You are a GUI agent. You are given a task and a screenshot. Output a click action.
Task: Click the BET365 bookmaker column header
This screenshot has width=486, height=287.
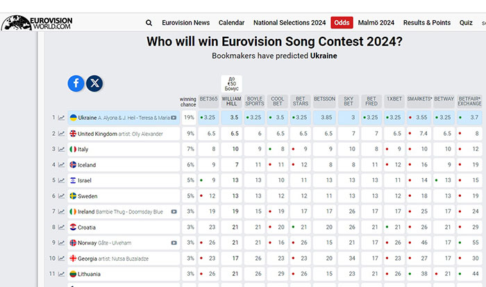(x=208, y=102)
